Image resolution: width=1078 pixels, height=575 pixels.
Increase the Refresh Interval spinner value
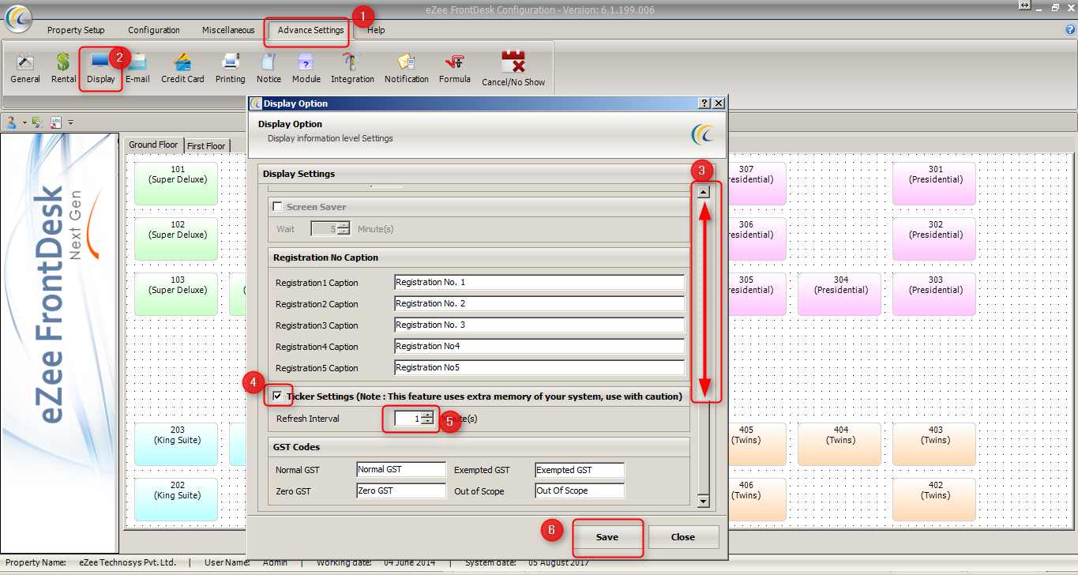click(x=427, y=415)
